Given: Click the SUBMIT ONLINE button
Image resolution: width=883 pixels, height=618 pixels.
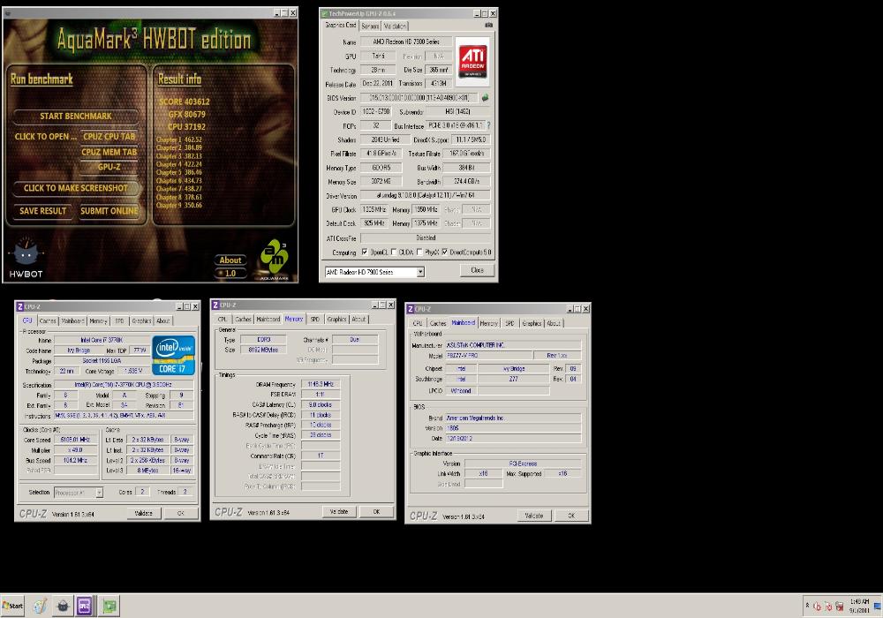Looking at the screenshot, I should click(x=109, y=211).
